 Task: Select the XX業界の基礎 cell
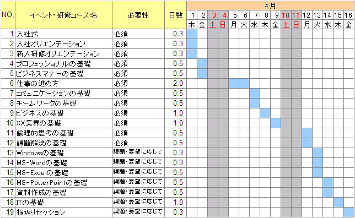click(63, 123)
